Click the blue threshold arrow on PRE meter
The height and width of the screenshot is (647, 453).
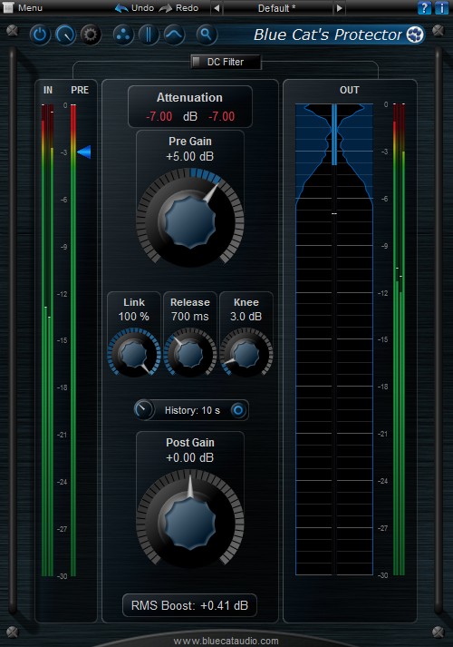[84, 152]
